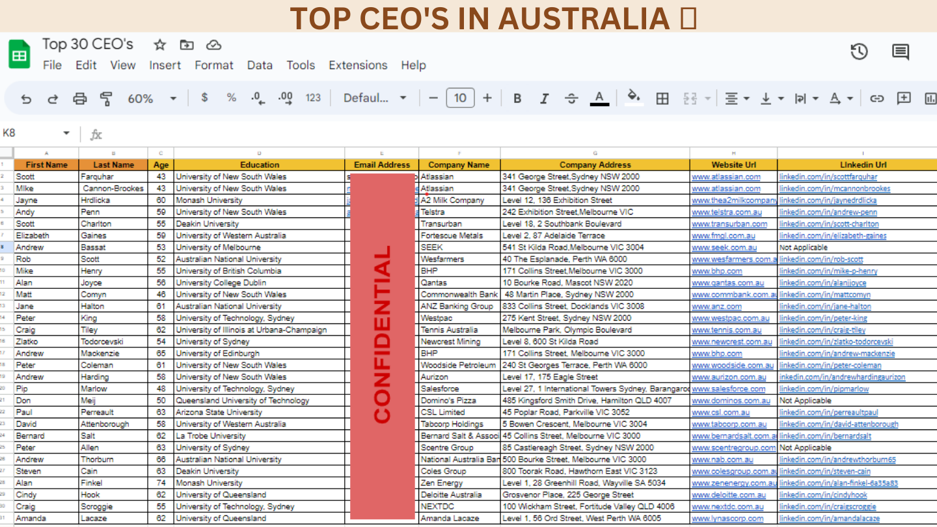The width and height of the screenshot is (937, 527).
Task: Open linkedin.com/in/scottfarquhar link
Action: click(828, 177)
